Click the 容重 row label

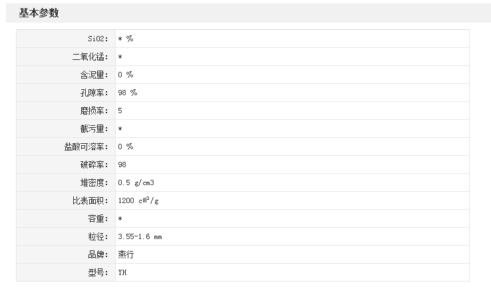(98, 218)
